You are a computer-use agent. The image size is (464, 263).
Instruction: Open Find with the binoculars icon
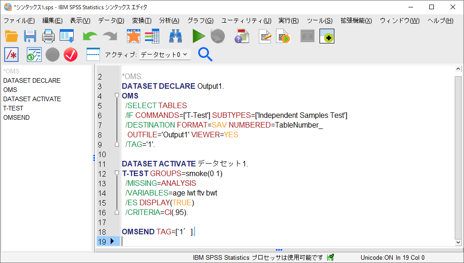[x=176, y=36]
